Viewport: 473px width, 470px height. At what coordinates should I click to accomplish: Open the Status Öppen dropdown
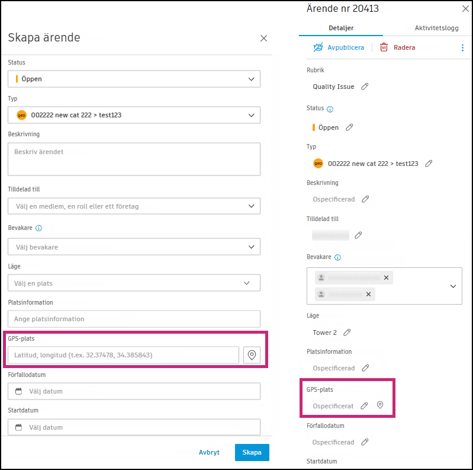(134, 79)
